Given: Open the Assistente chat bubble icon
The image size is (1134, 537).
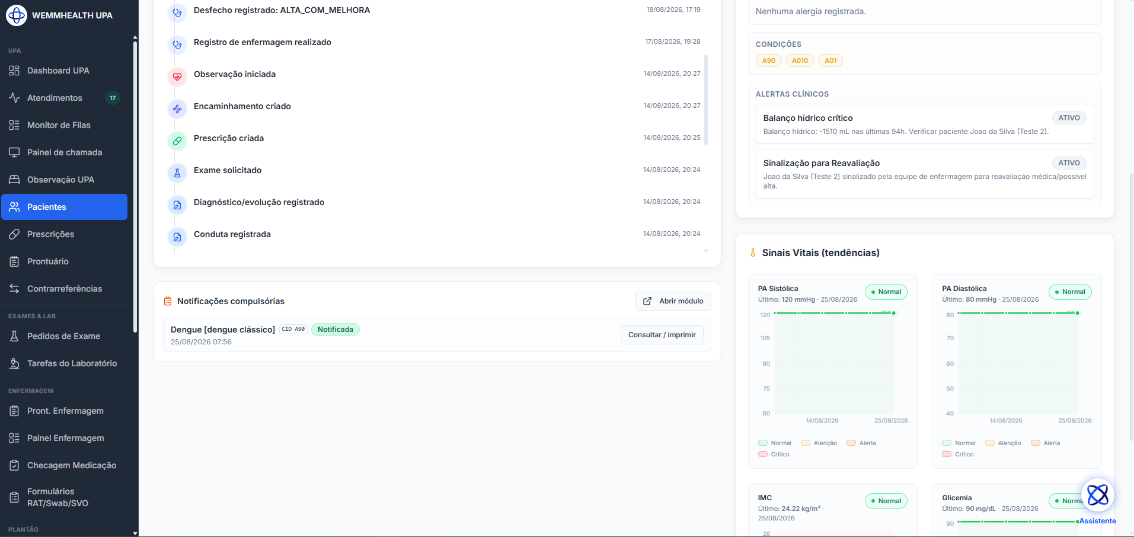Looking at the screenshot, I should [x=1098, y=495].
